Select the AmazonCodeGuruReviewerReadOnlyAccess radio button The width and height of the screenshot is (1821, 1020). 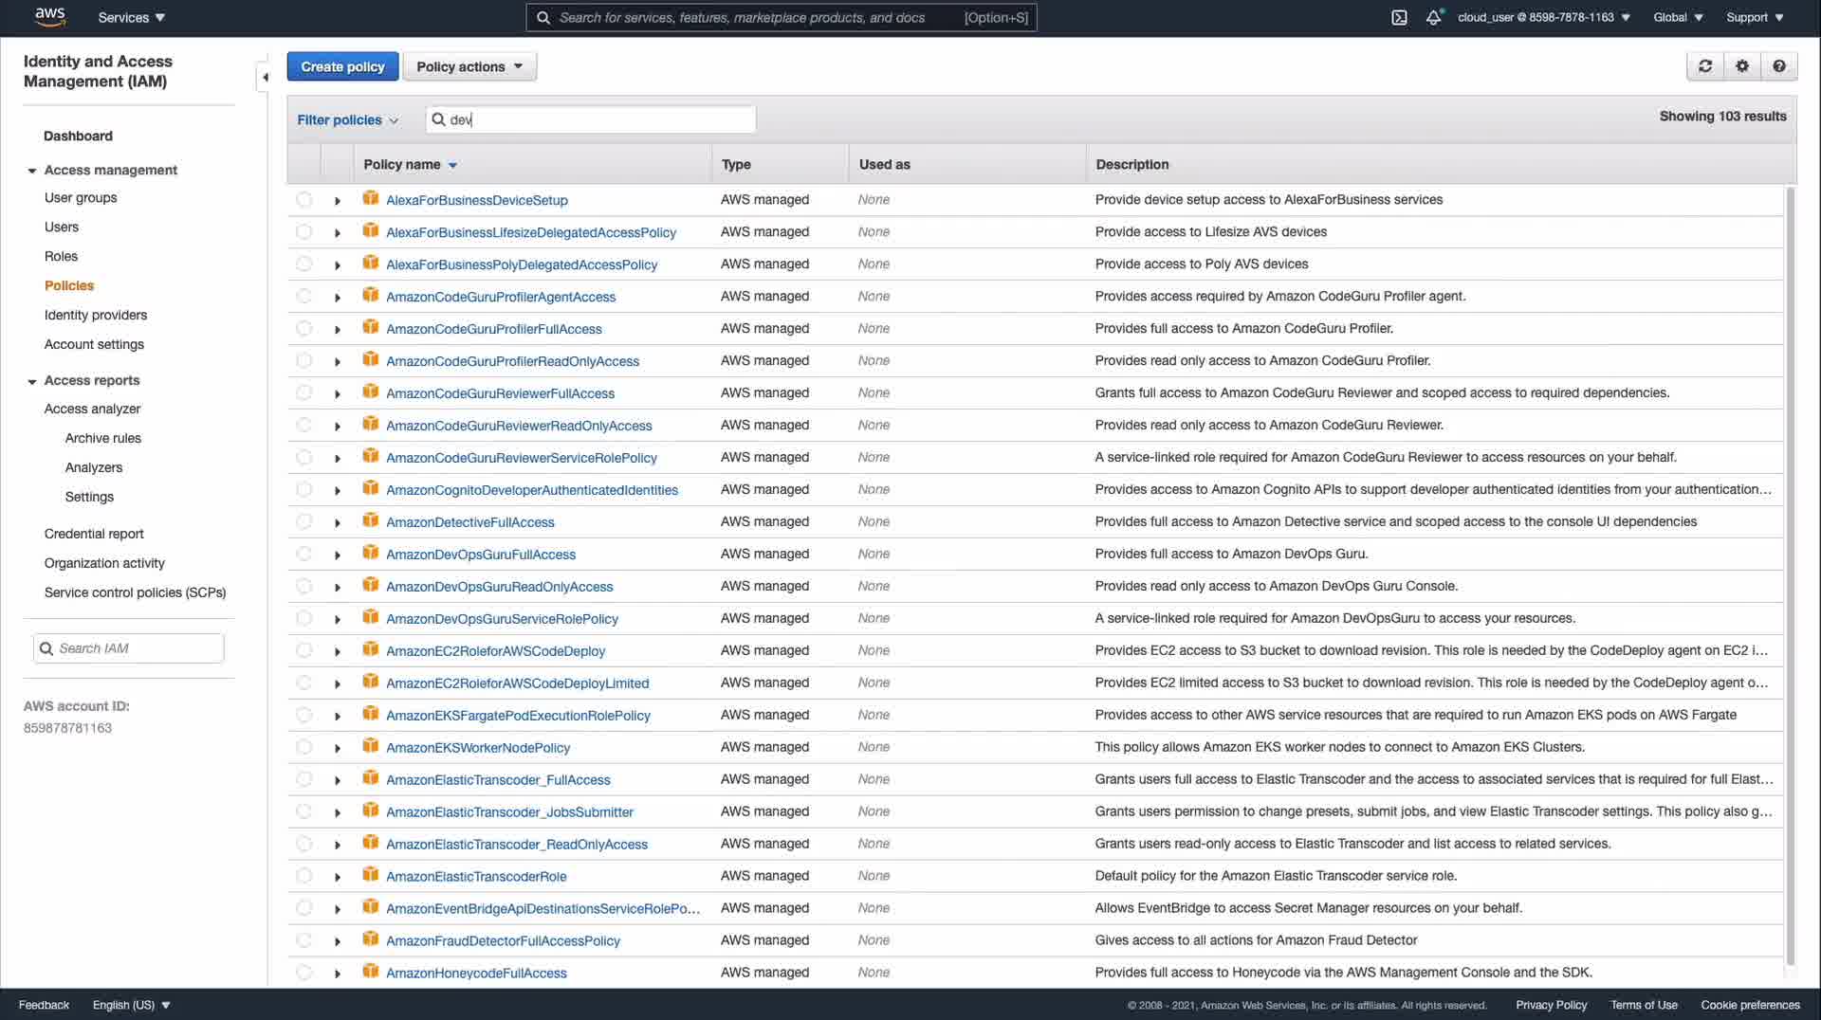pos(303,426)
